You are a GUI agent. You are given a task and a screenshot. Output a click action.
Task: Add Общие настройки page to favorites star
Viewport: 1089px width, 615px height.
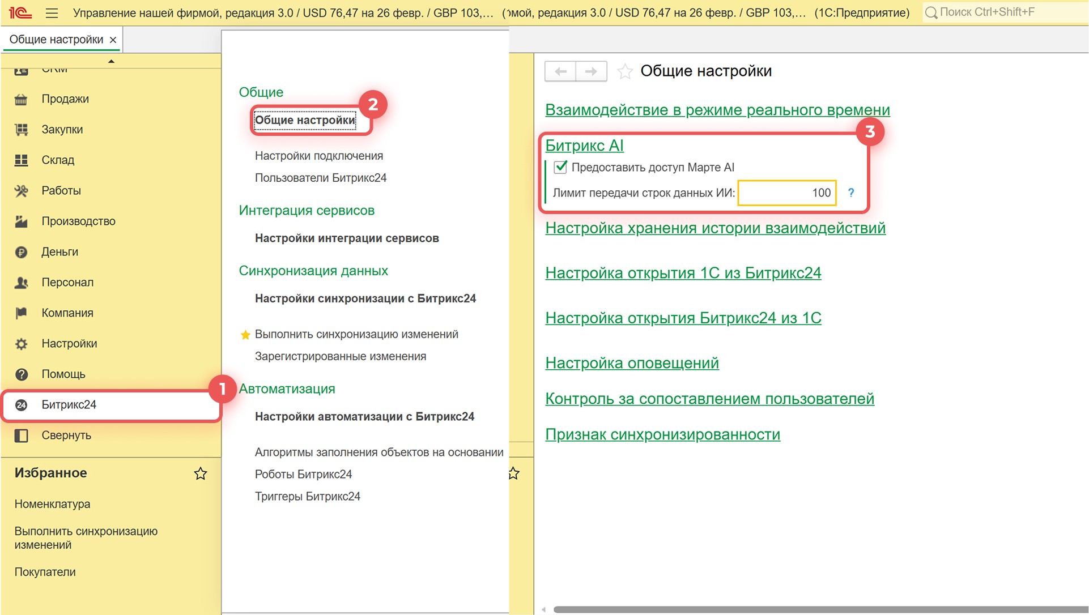(x=625, y=71)
